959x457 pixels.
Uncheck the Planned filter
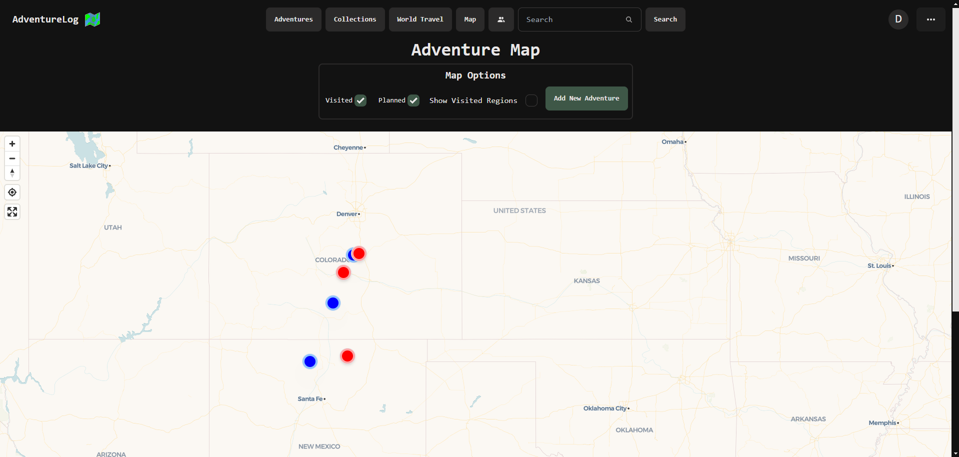click(x=413, y=100)
